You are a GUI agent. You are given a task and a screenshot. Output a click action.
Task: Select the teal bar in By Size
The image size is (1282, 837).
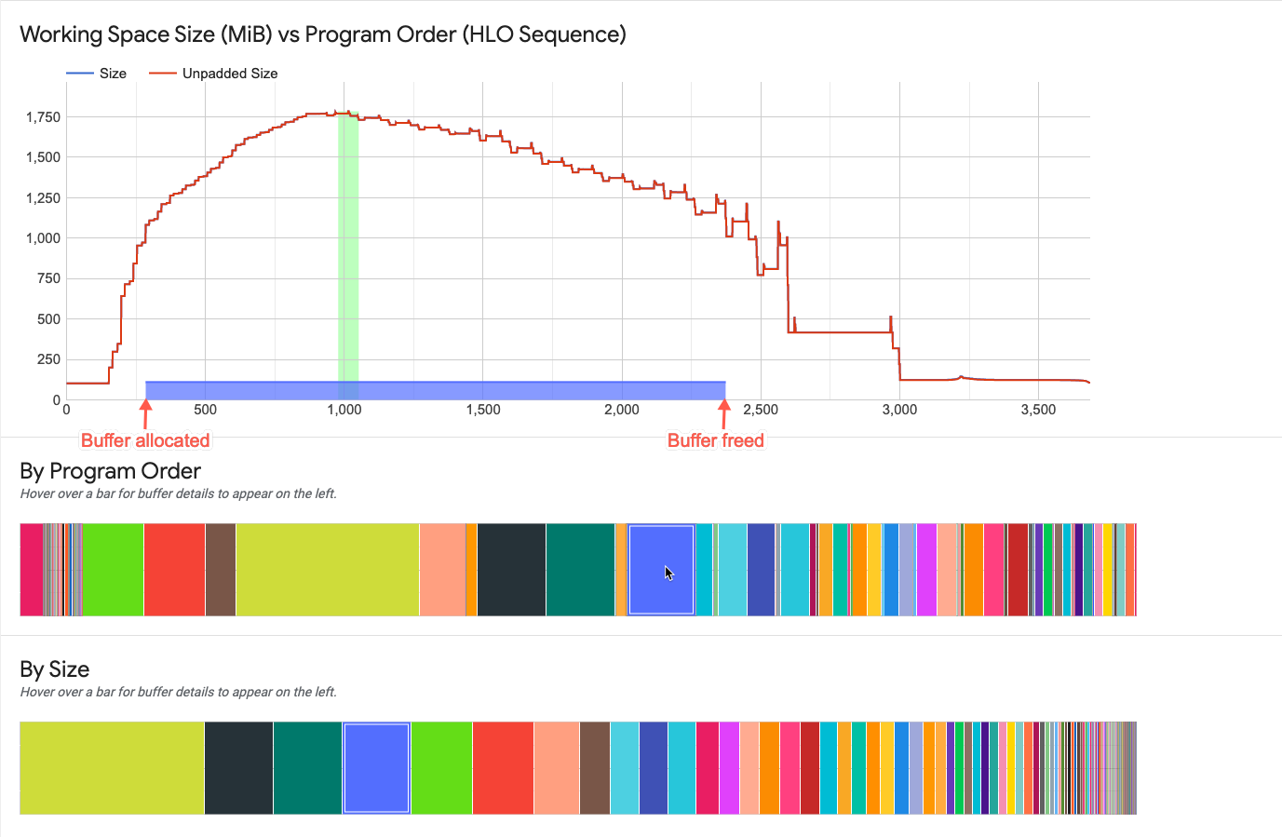coord(307,768)
